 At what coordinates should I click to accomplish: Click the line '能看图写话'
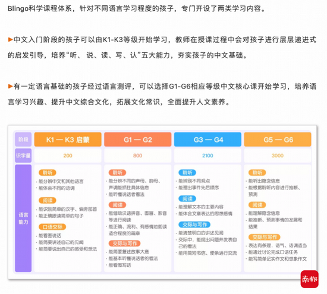click(120, 265)
